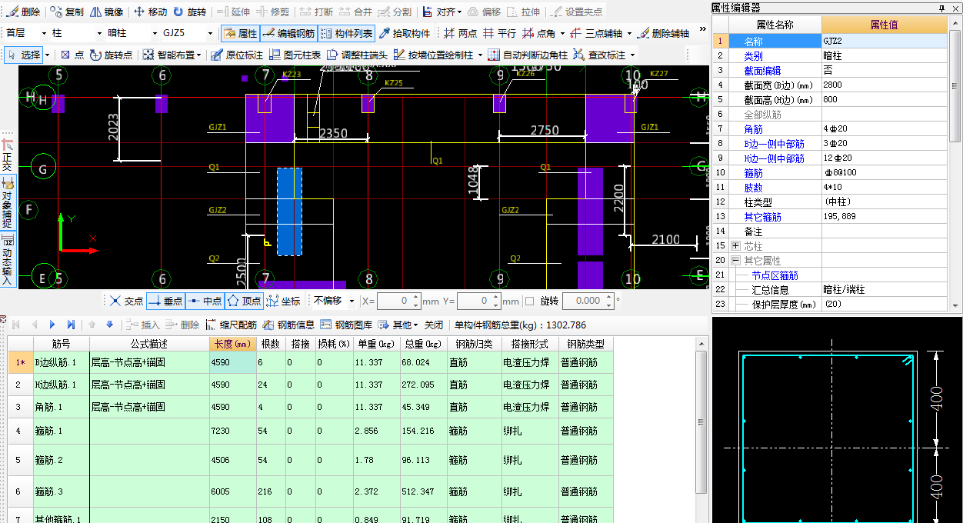This screenshot has height=523, width=963.
Task: Activate the 镜像 (mirror) tool
Action: [107, 12]
